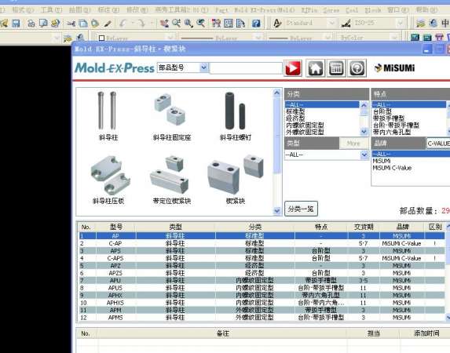Open the DesignCenter toolbar icon
Image resolution: width=450 pixels, height=353 pixels.
point(229,23)
